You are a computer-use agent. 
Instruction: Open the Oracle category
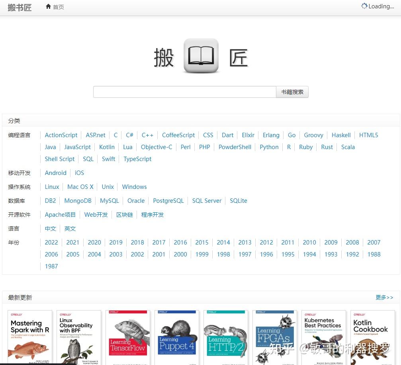click(136, 201)
